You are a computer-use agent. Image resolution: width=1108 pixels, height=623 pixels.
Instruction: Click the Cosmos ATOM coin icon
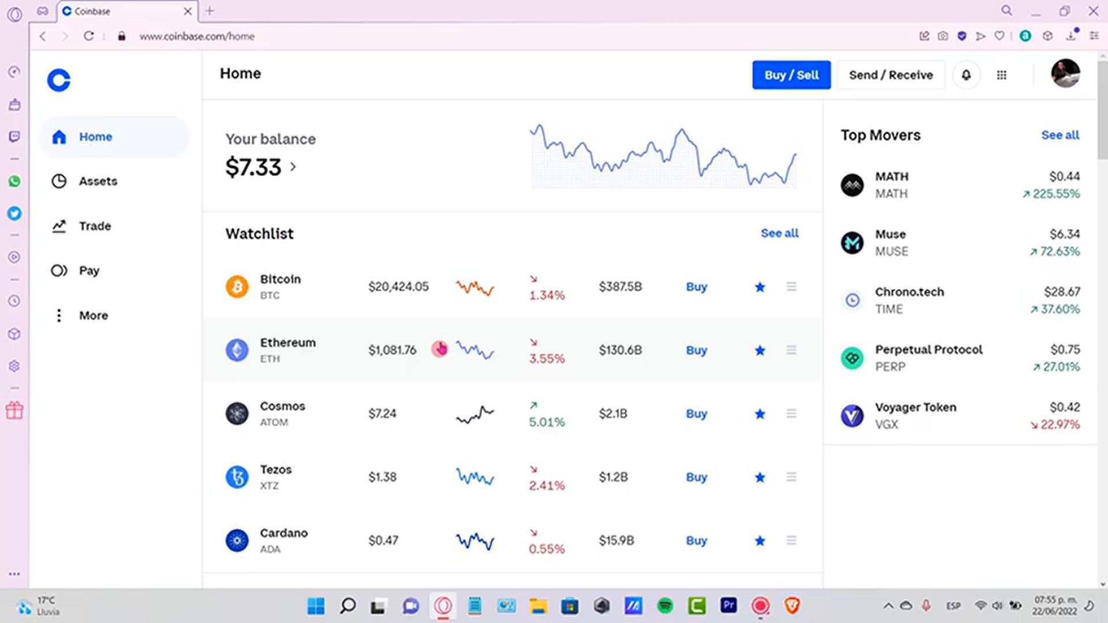pyautogui.click(x=237, y=414)
